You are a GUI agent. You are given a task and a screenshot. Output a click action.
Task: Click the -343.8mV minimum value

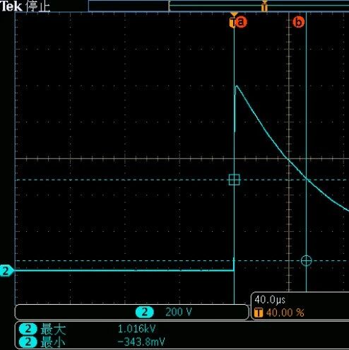coord(141,342)
